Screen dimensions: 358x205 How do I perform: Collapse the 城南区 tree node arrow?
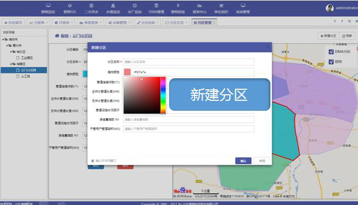(x=10, y=64)
